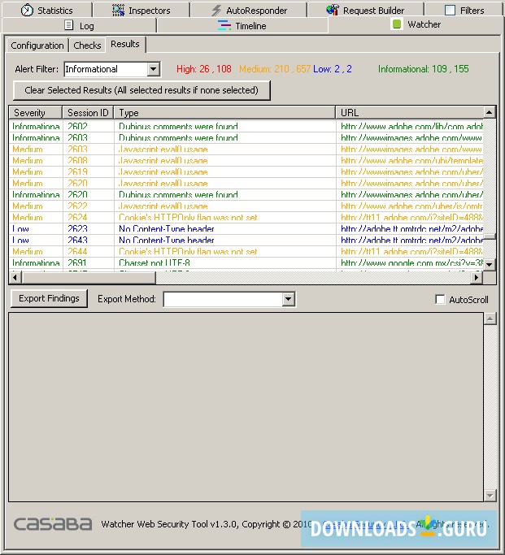Click the AutoResponder lightning bolt icon
The width and height of the screenshot is (505, 555).
click(x=216, y=11)
